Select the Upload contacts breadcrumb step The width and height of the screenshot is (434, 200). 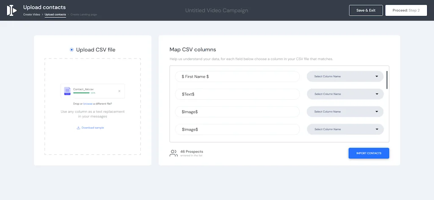(x=55, y=15)
